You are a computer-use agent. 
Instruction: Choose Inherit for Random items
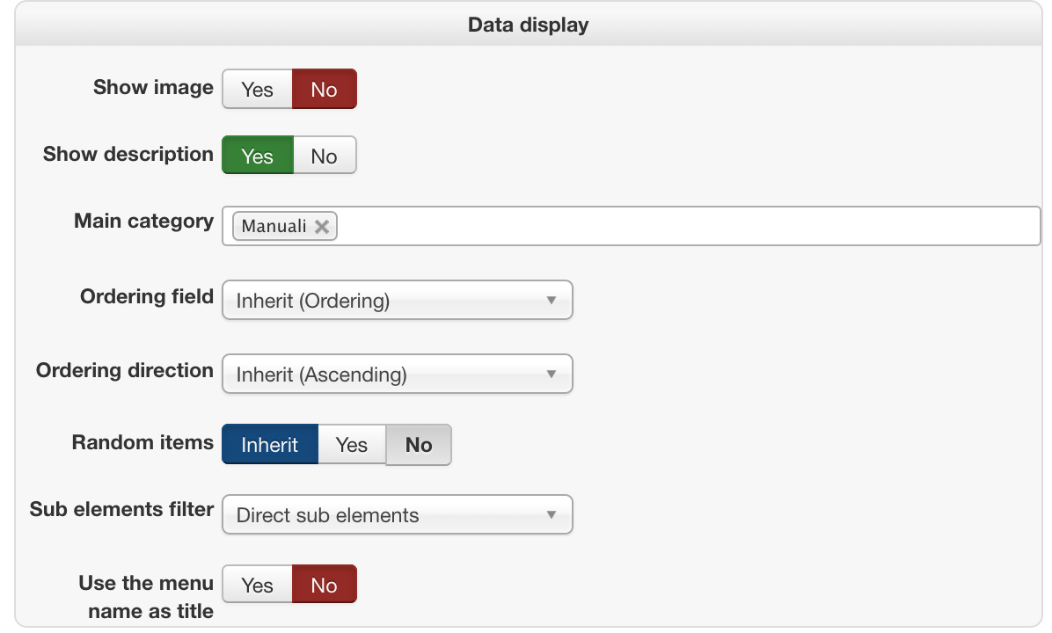[269, 445]
